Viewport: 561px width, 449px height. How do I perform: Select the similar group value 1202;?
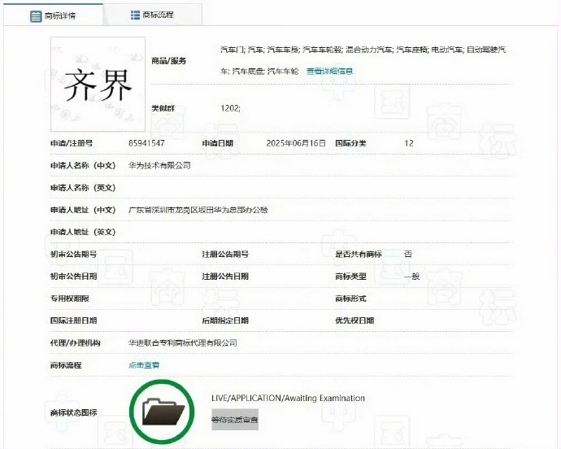click(x=230, y=108)
